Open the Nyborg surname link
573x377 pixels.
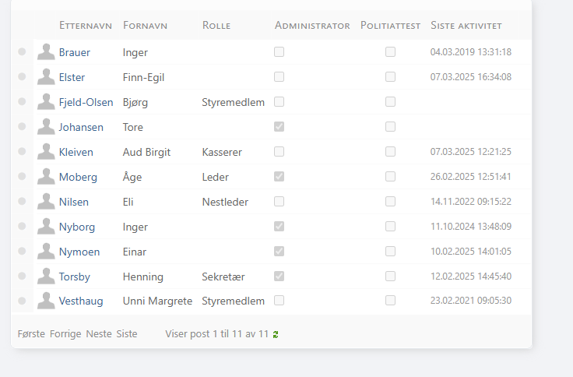point(76,227)
